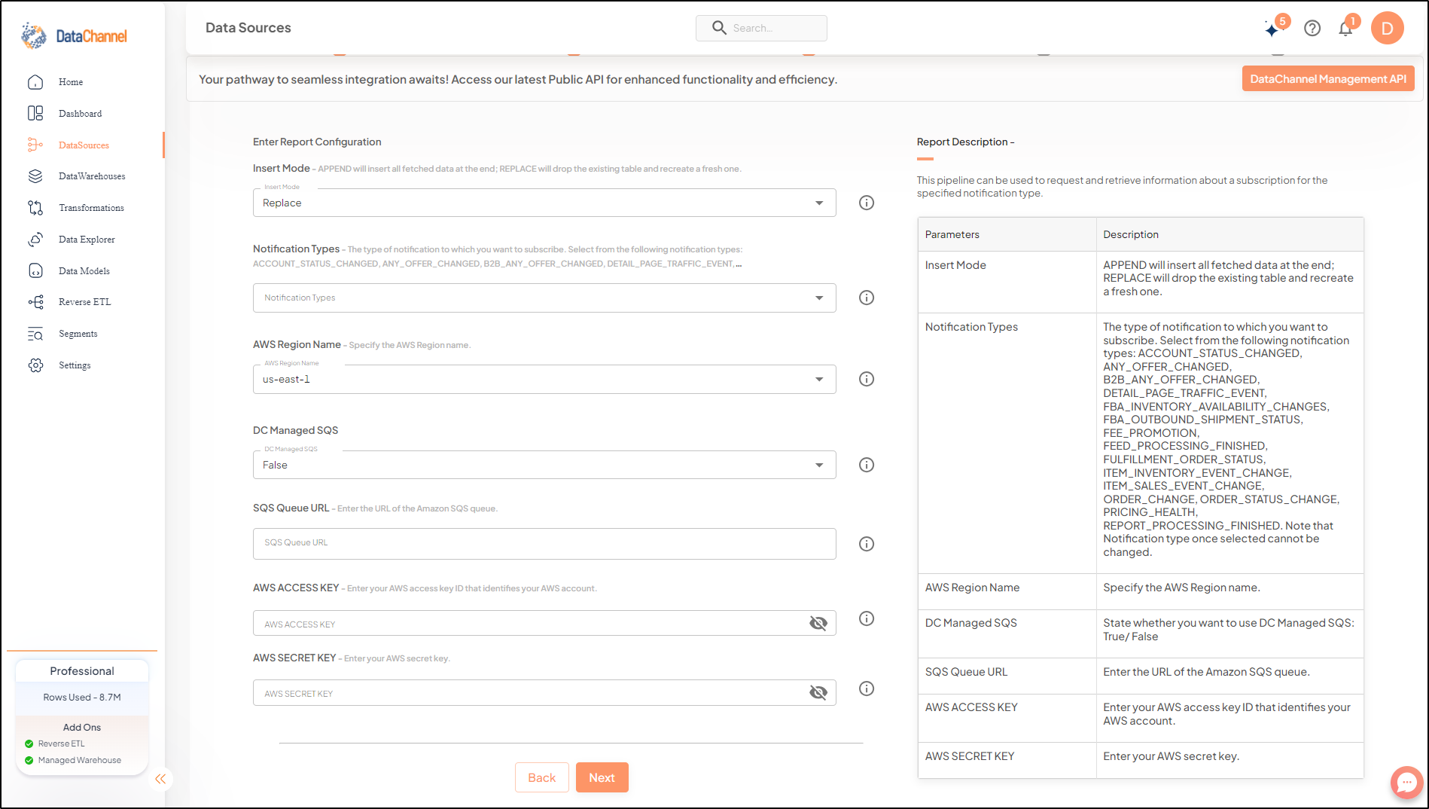Open the help question mark icon
Screen dimensions: 1429x809
1312,29
